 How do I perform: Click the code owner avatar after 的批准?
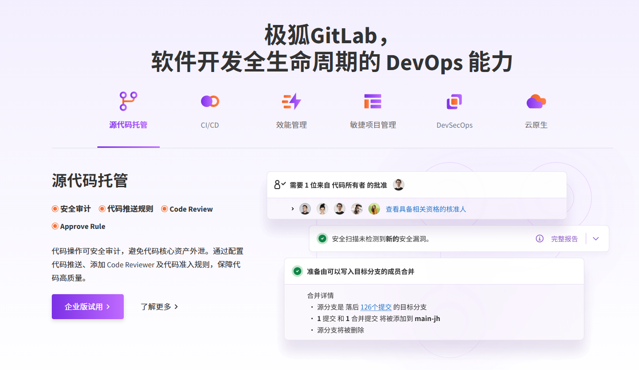399,185
